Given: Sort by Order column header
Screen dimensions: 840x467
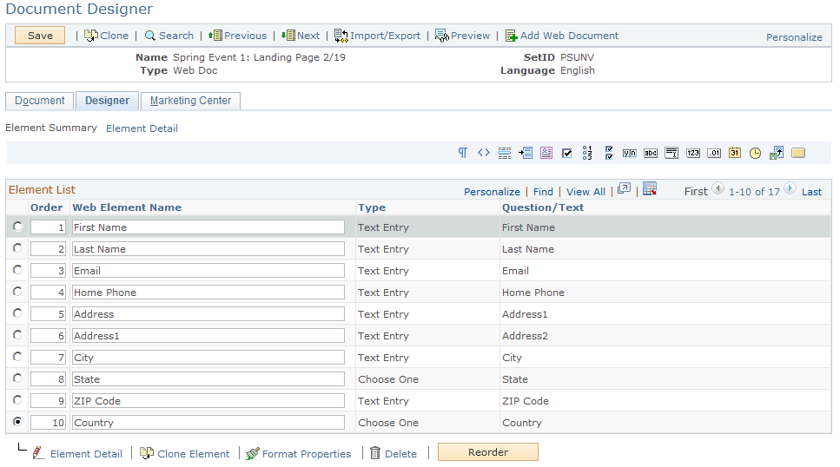Looking at the screenshot, I should point(46,207).
